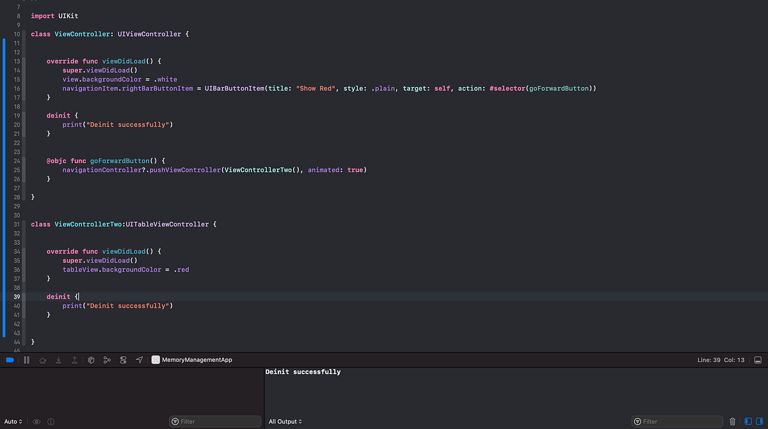Click the Print Description info button
This screenshot has width=768, height=429.
pyautogui.click(x=51, y=421)
